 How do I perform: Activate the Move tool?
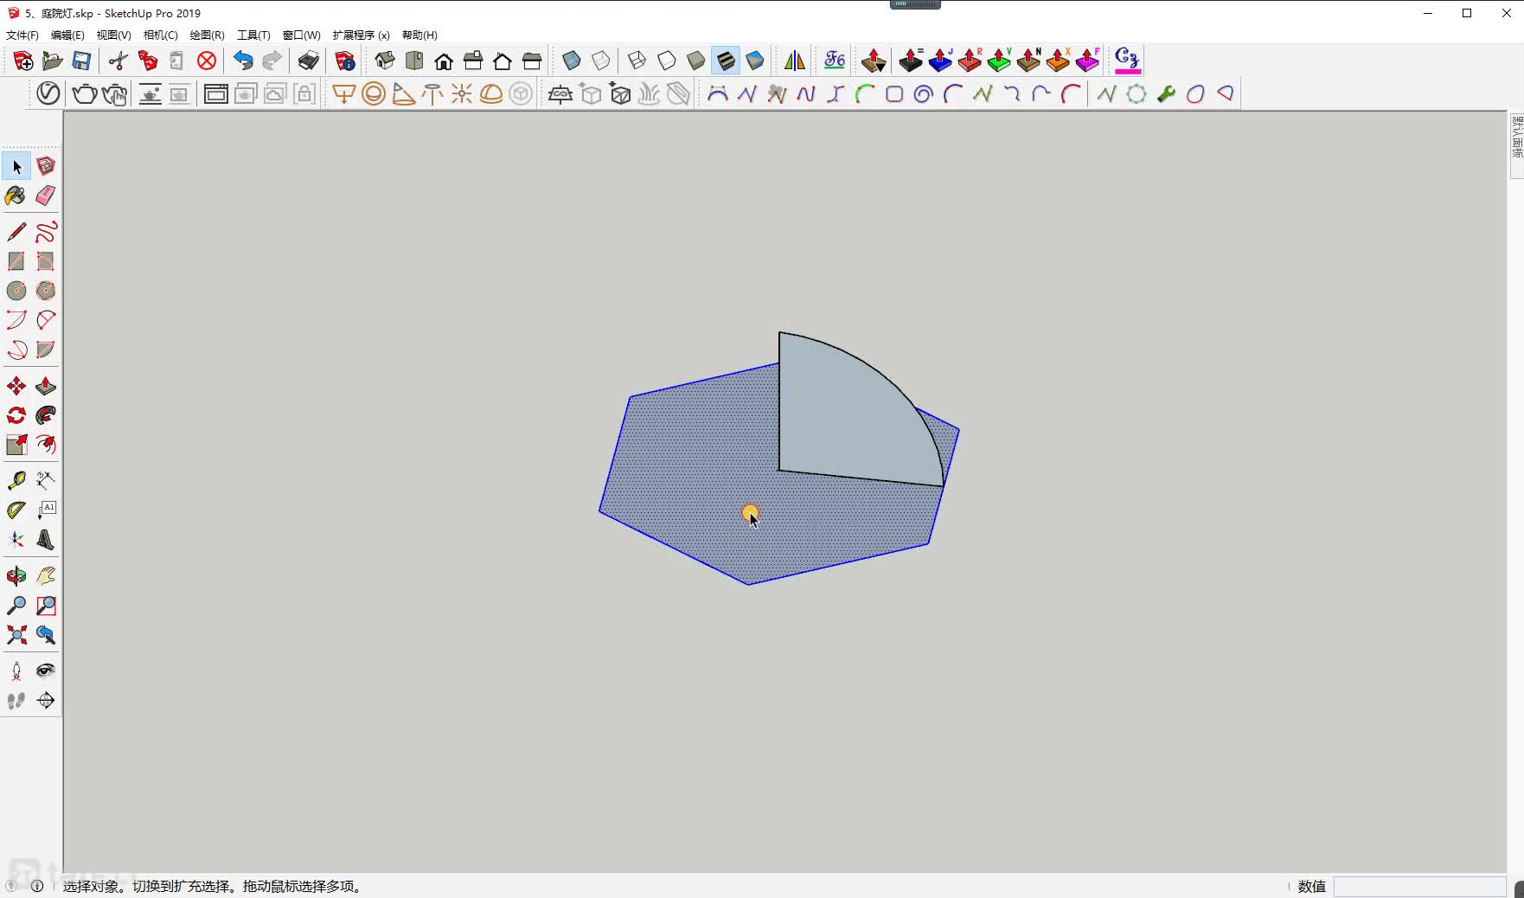(16, 386)
